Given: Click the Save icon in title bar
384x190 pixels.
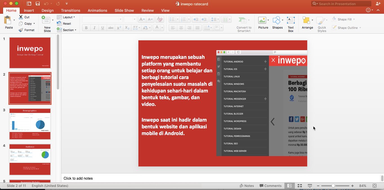Looking at the screenshot, I should pos(38,4).
